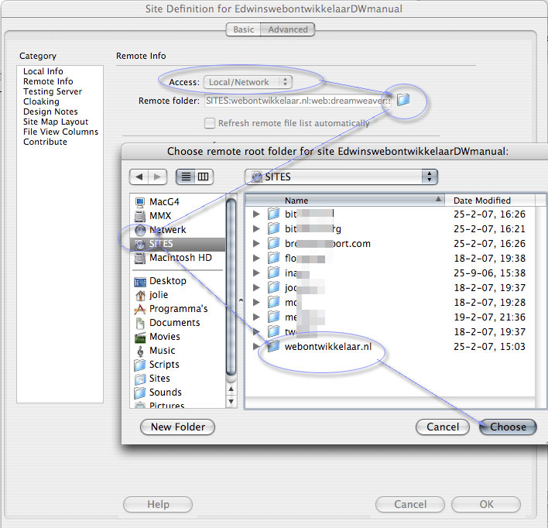
Task: Click sidebar scrollbar down arrow
Action: click(231, 402)
